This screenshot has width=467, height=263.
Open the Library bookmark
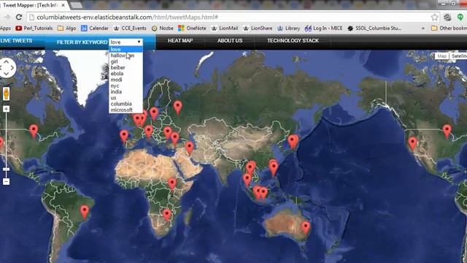(x=289, y=28)
